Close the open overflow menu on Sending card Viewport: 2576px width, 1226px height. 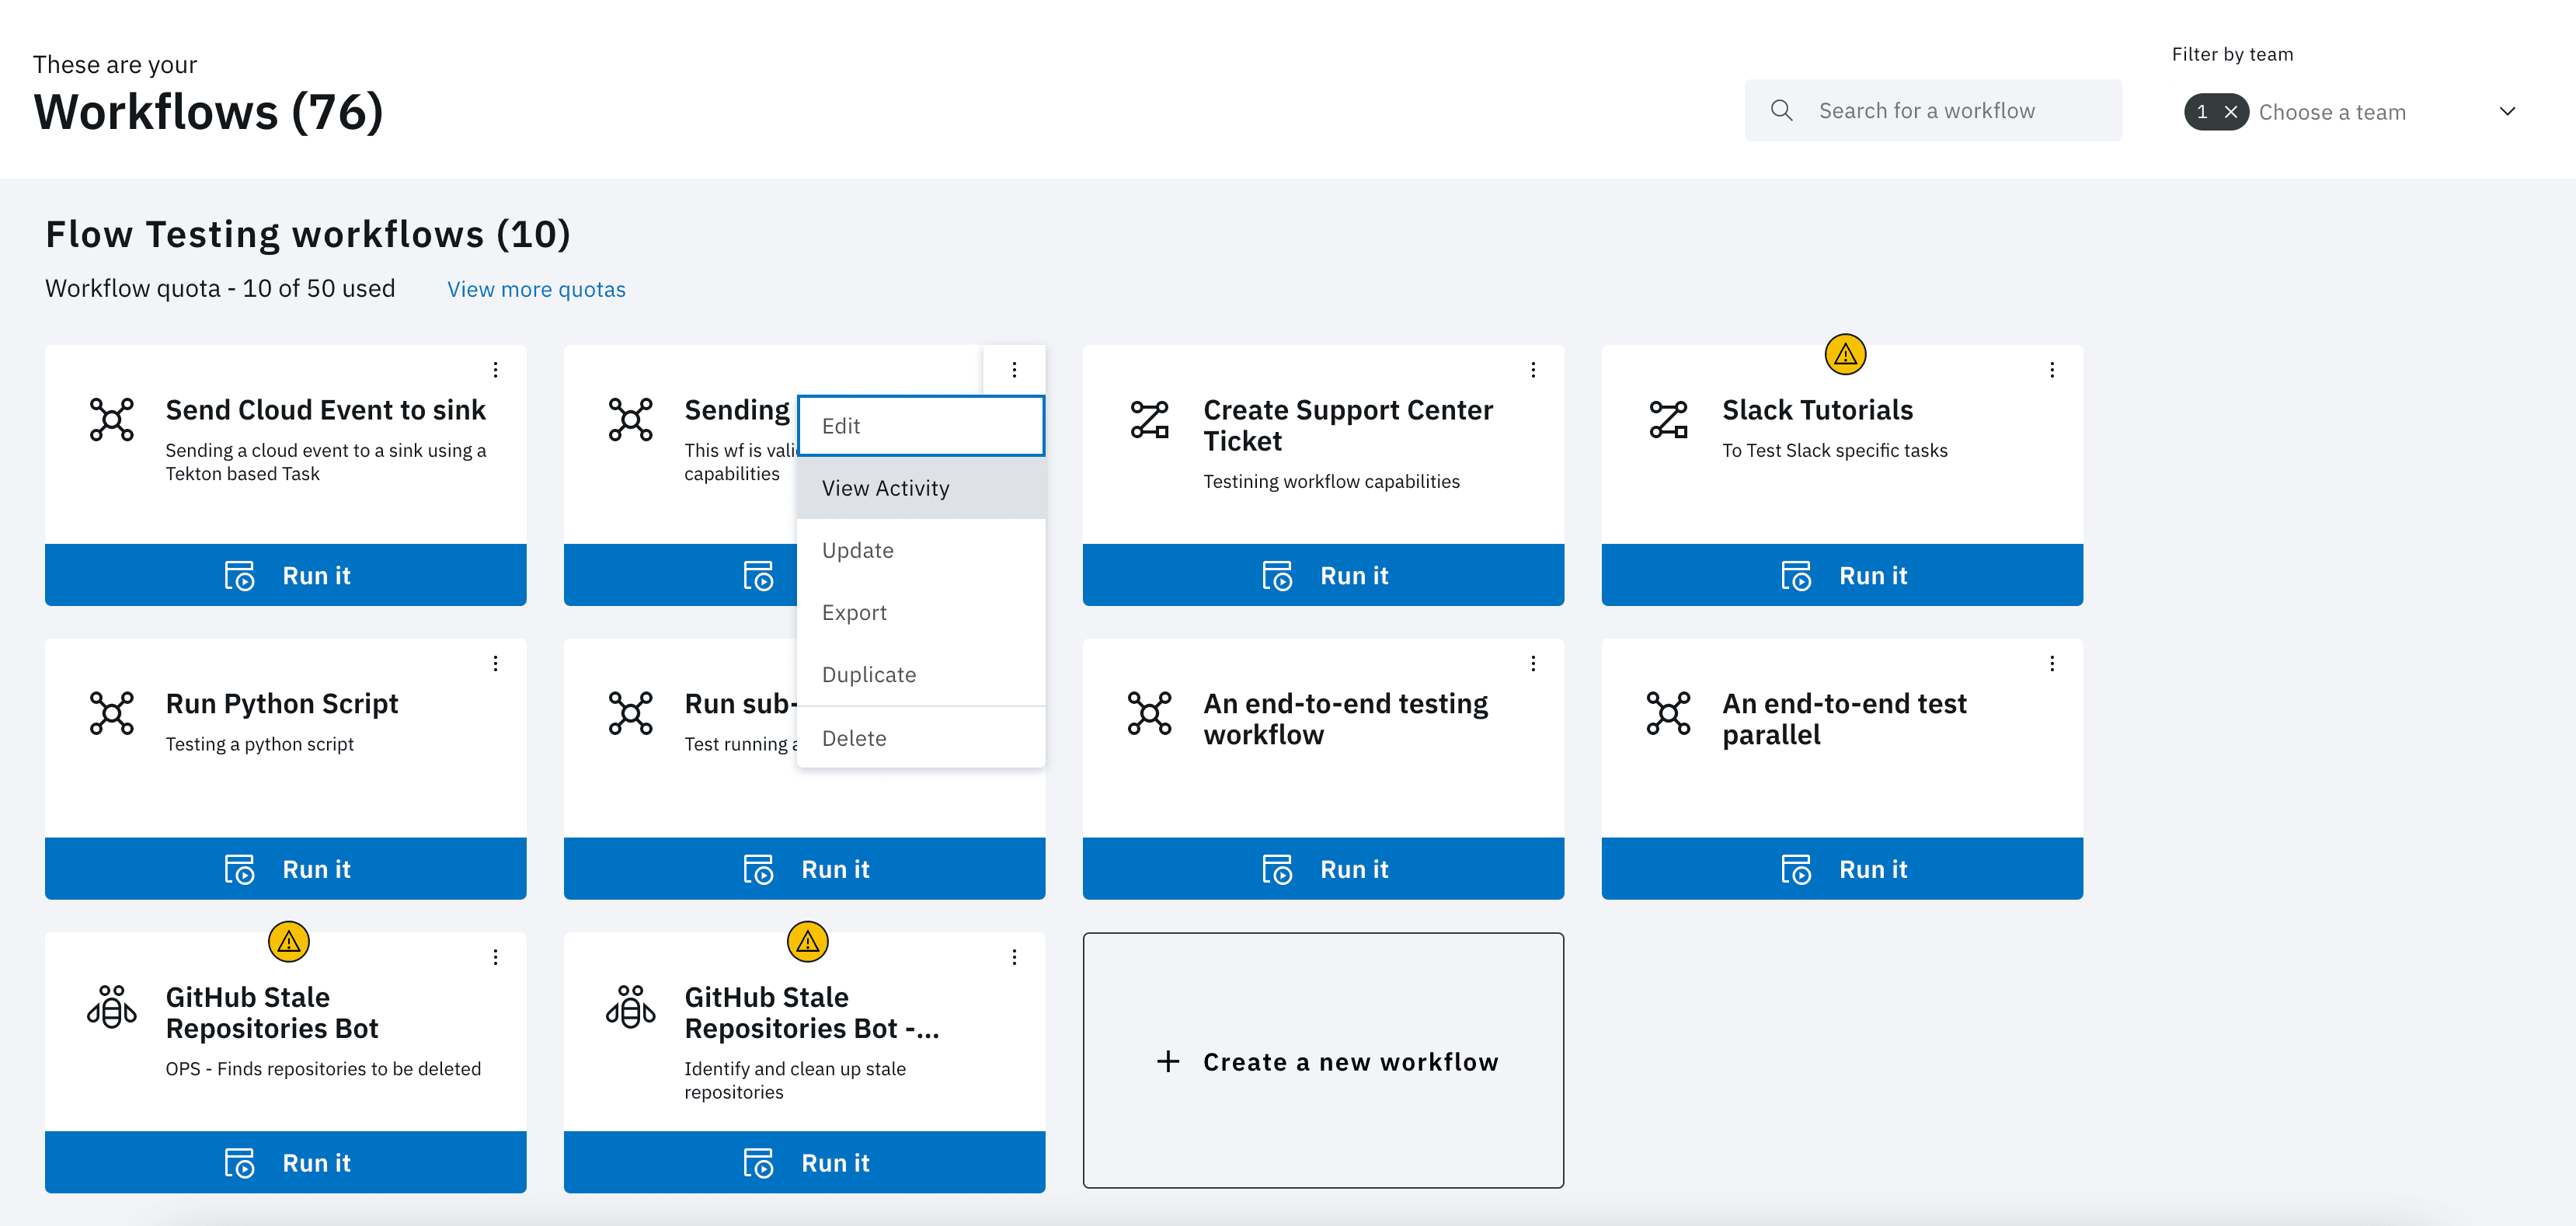click(x=1014, y=370)
